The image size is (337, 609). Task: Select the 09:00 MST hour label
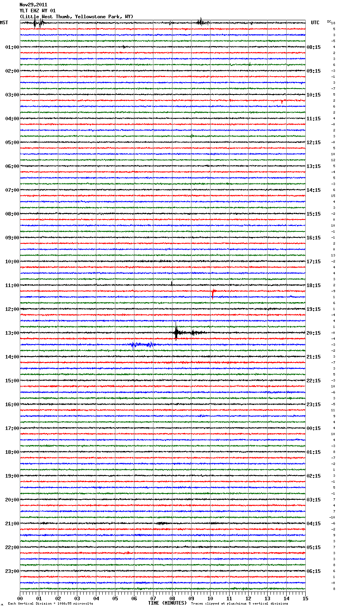(x=12, y=238)
